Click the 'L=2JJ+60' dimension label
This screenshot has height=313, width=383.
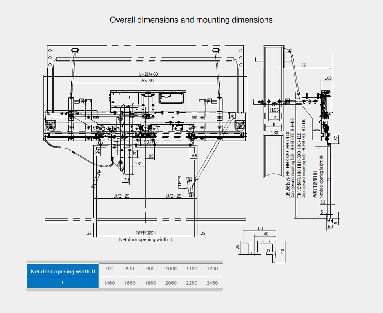pos(149,74)
